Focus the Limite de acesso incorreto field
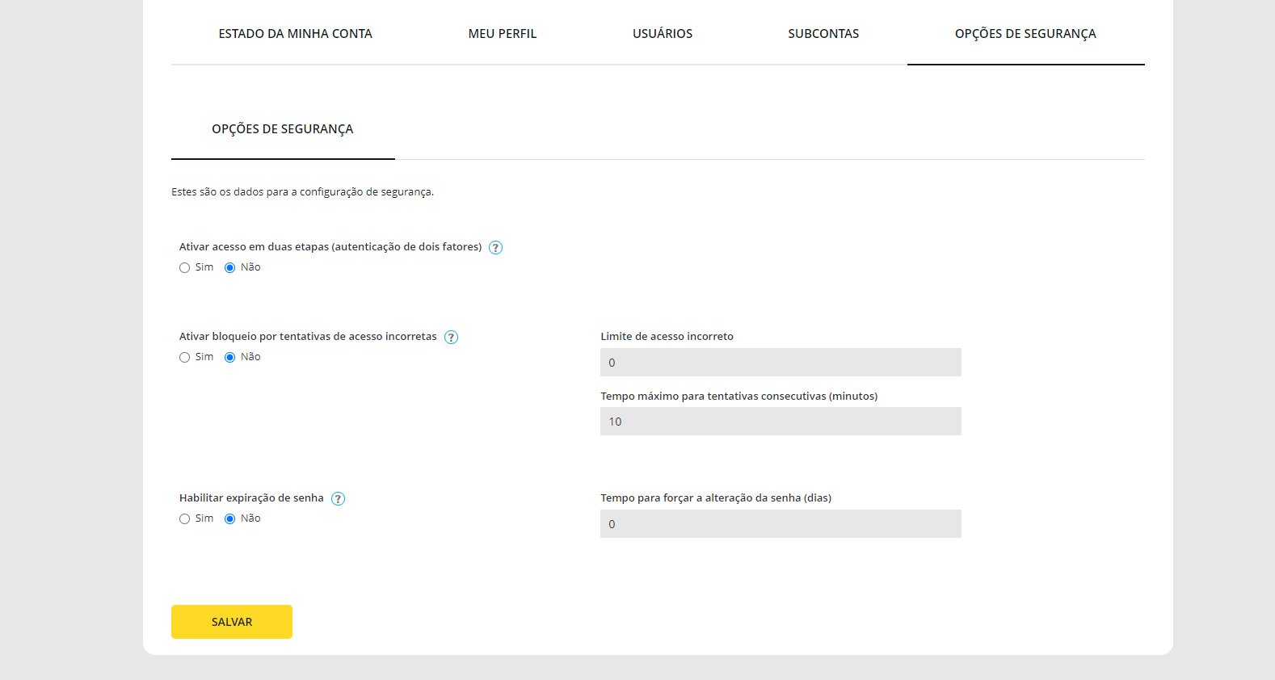Screen dimensions: 1275x680 pyautogui.click(x=781, y=363)
